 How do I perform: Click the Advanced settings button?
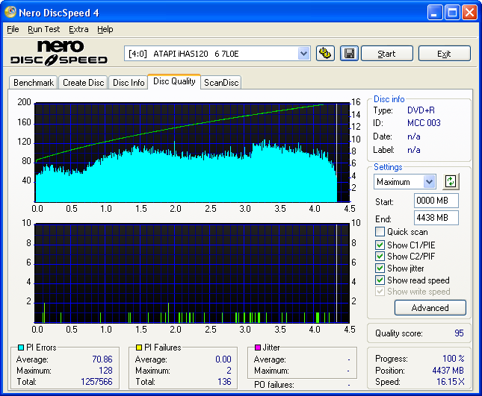(x=430, y=308)
